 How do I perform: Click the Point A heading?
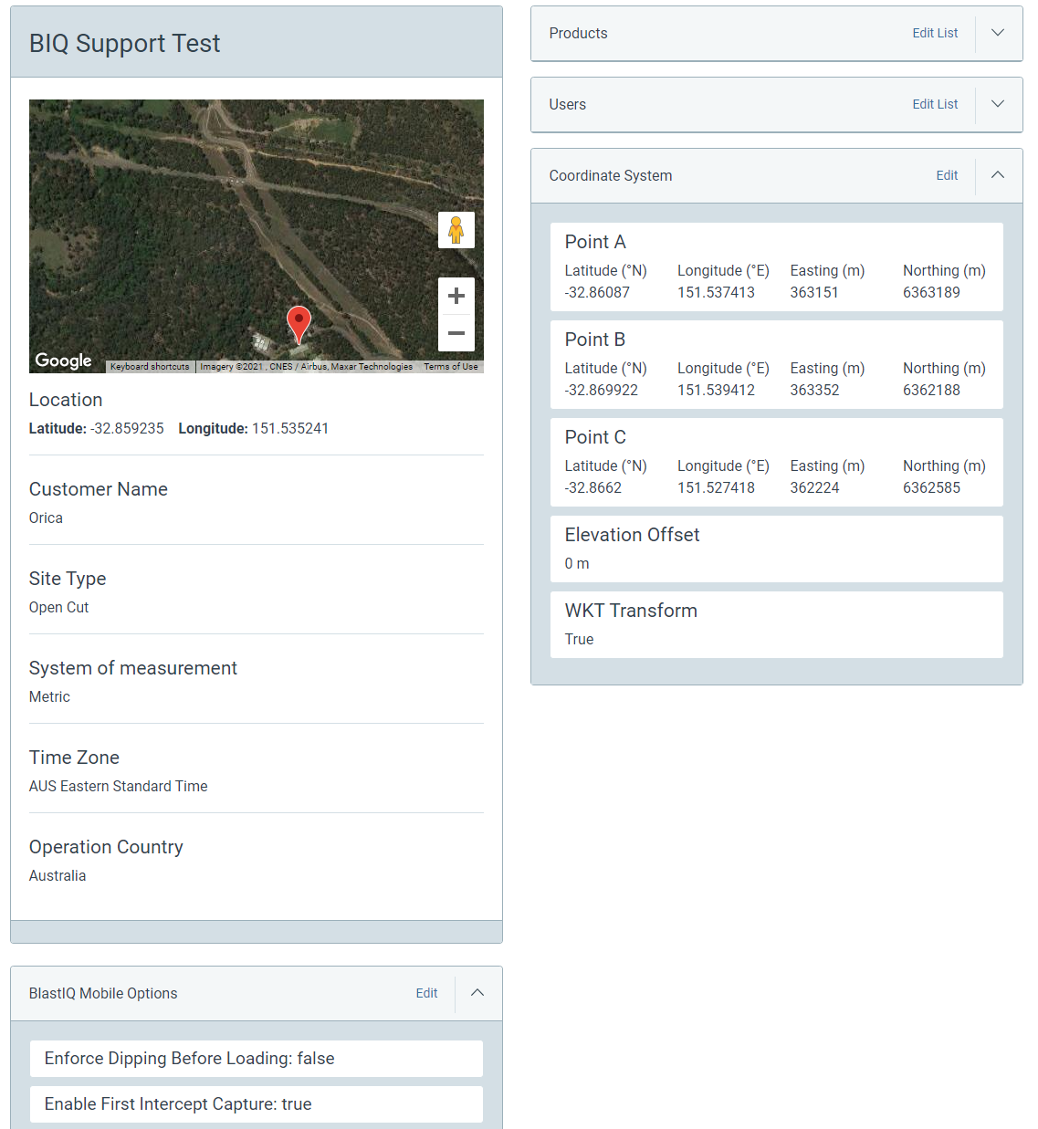click(x=595, y=242)
